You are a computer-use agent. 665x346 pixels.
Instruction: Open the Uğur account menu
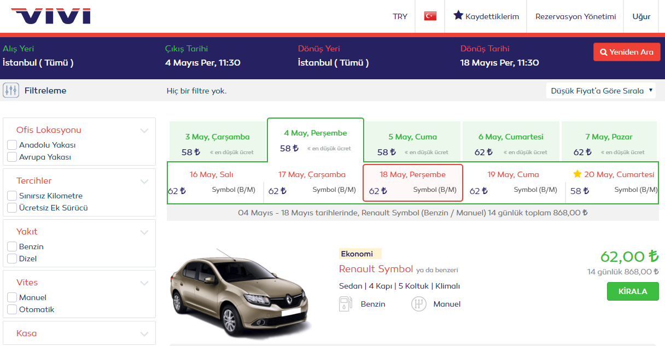pos(641,16)
